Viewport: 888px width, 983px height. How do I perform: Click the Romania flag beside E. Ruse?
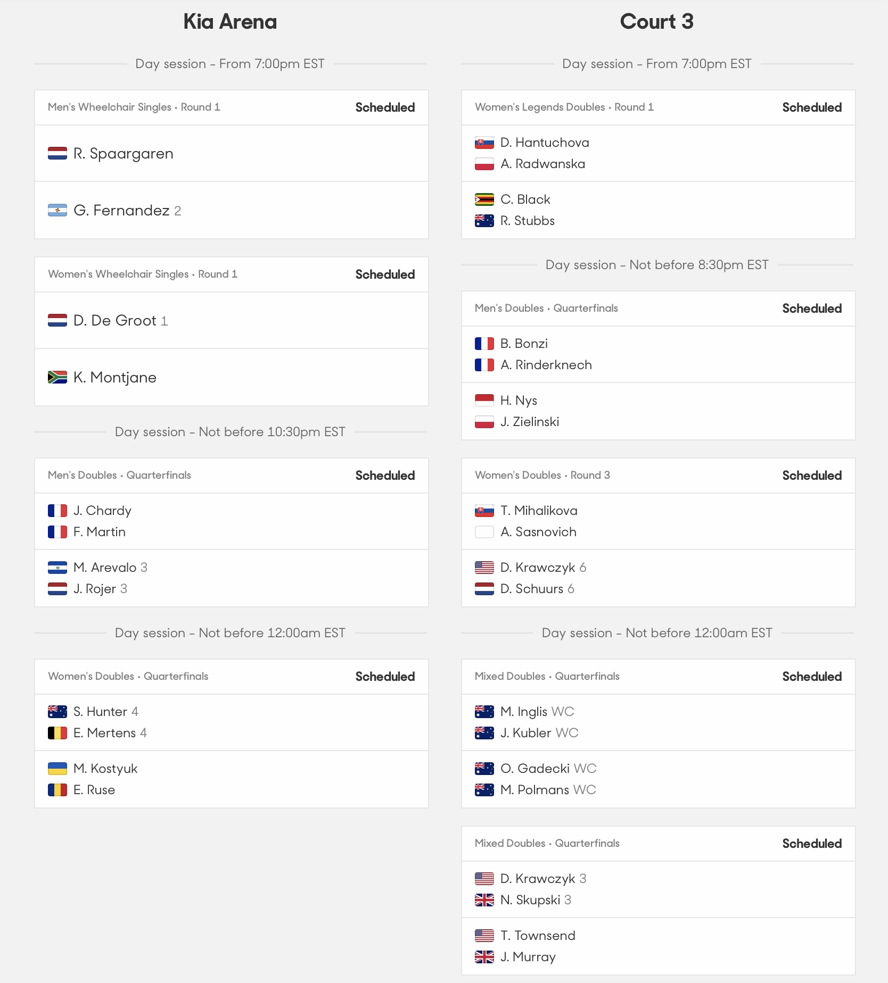click(x=57, y=790)
